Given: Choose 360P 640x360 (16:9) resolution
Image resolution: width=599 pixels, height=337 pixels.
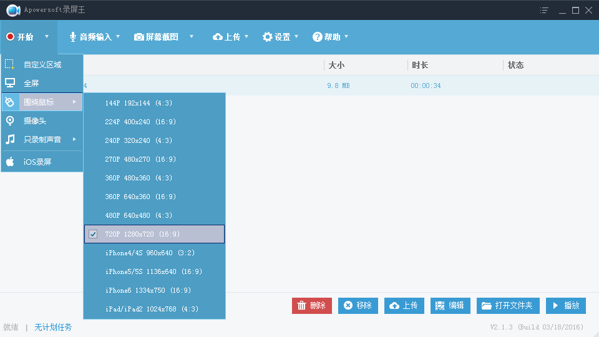Looking at the screenshot, I should click(154, 197).
